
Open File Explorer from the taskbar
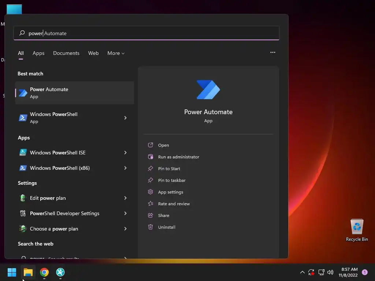[28, 272]
